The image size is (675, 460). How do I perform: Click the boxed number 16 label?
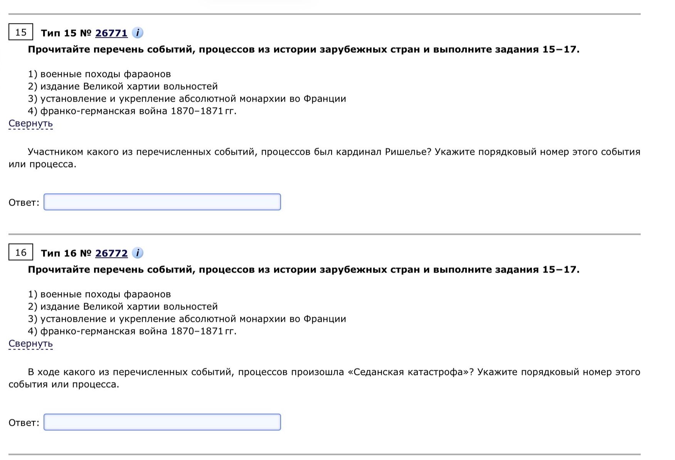21,252
